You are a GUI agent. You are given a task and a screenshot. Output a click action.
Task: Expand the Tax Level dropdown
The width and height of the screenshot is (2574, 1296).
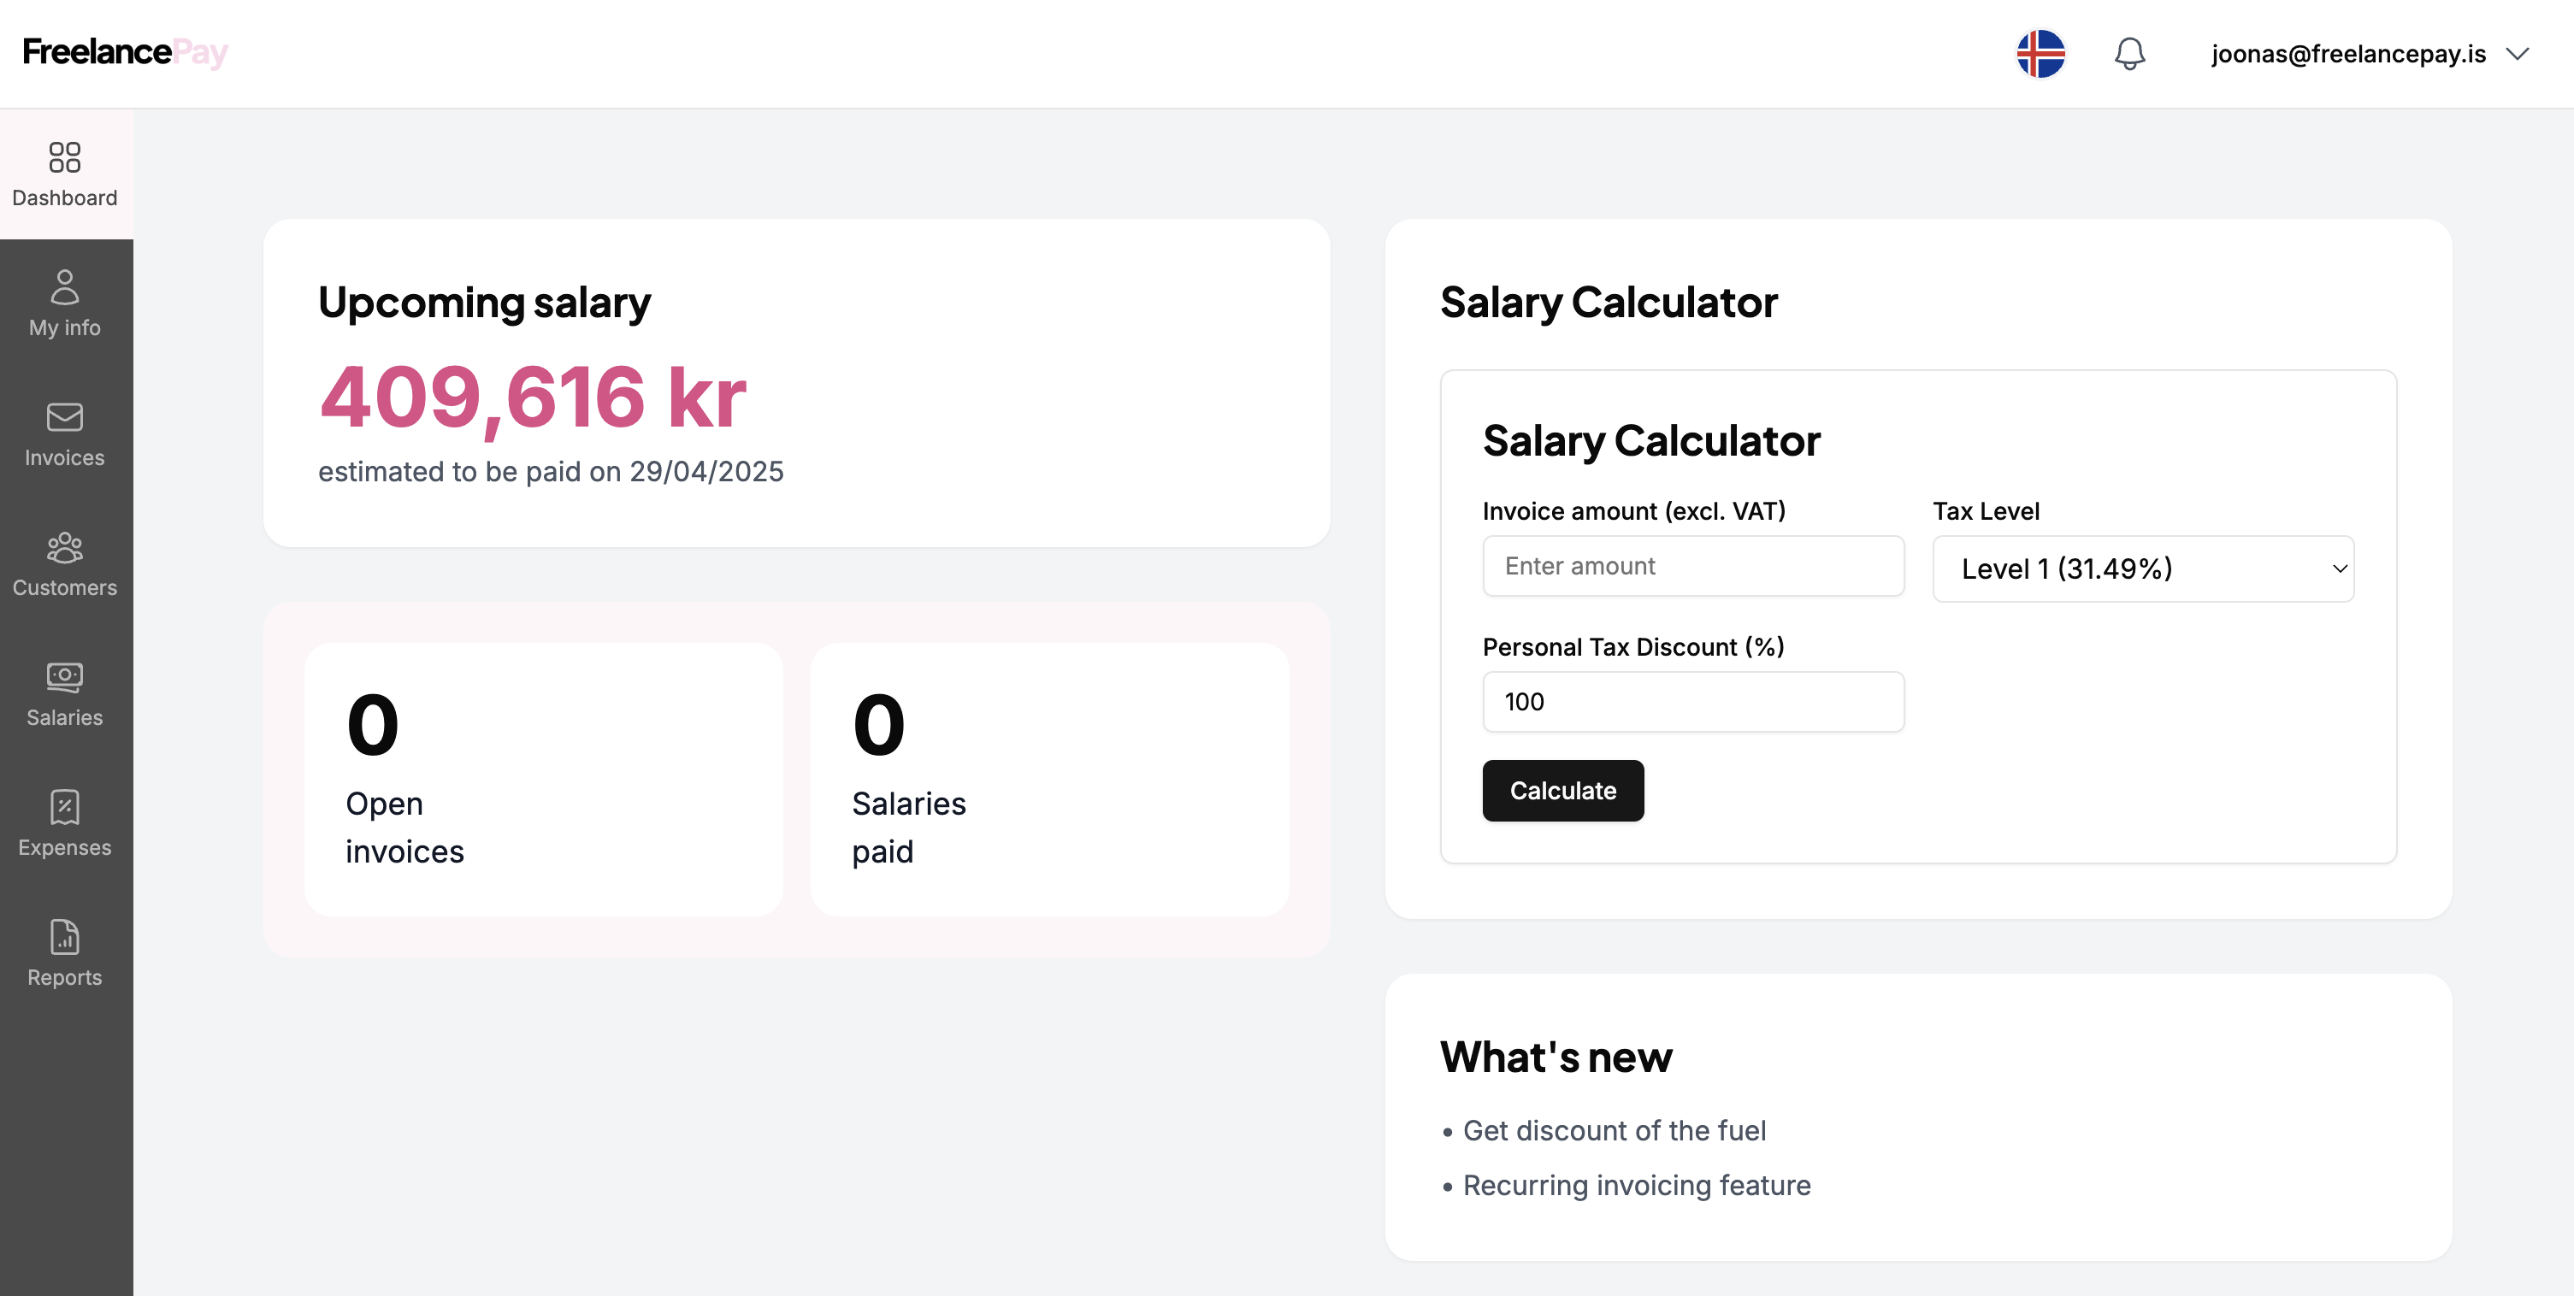pyautogui.click(x=2142, y=568)
